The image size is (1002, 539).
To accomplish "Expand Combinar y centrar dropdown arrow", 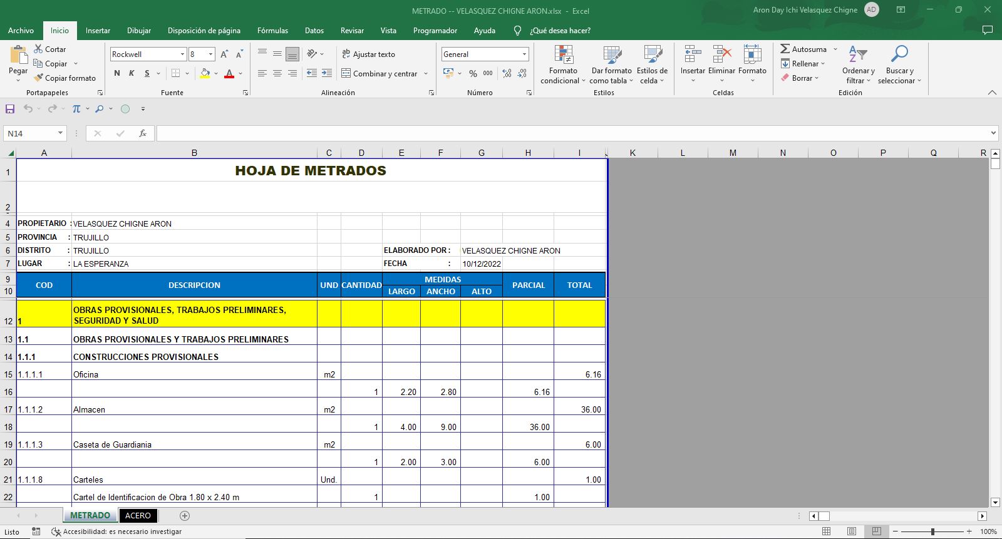I will point(426,74).
